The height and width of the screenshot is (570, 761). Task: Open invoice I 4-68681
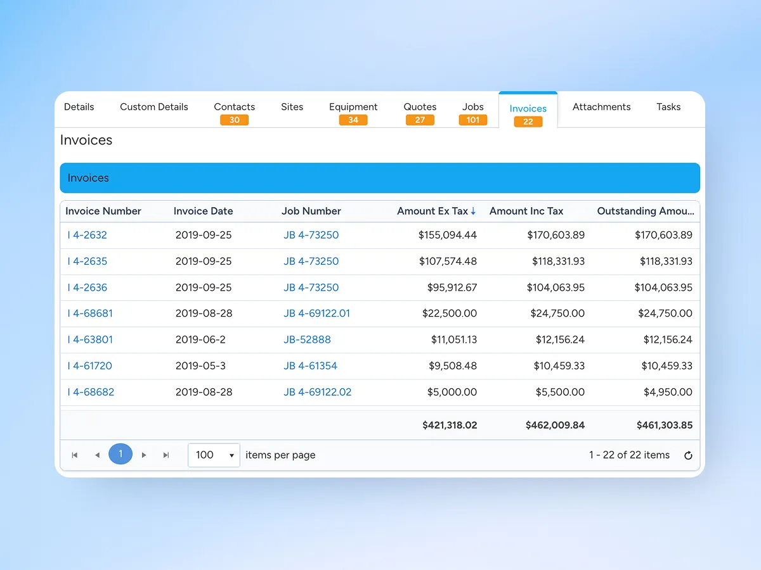[x=90, y=313]
